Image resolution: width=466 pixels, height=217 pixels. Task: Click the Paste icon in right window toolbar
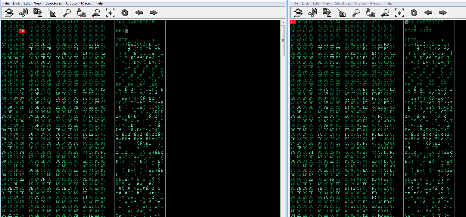pyautogui.click(x=342, y=13)
